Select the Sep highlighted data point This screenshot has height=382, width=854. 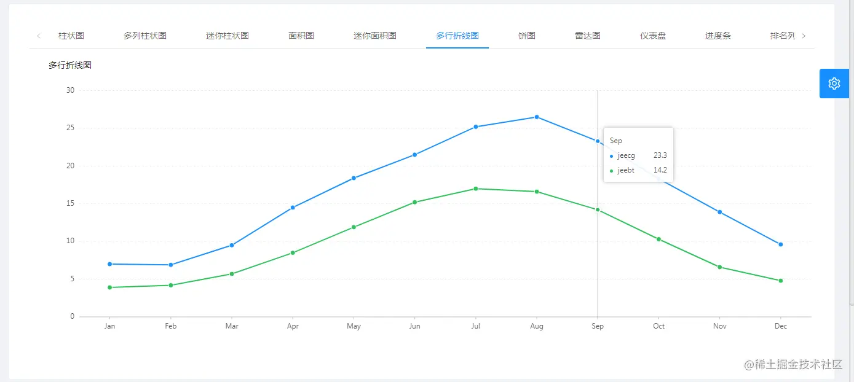point(597,141)
